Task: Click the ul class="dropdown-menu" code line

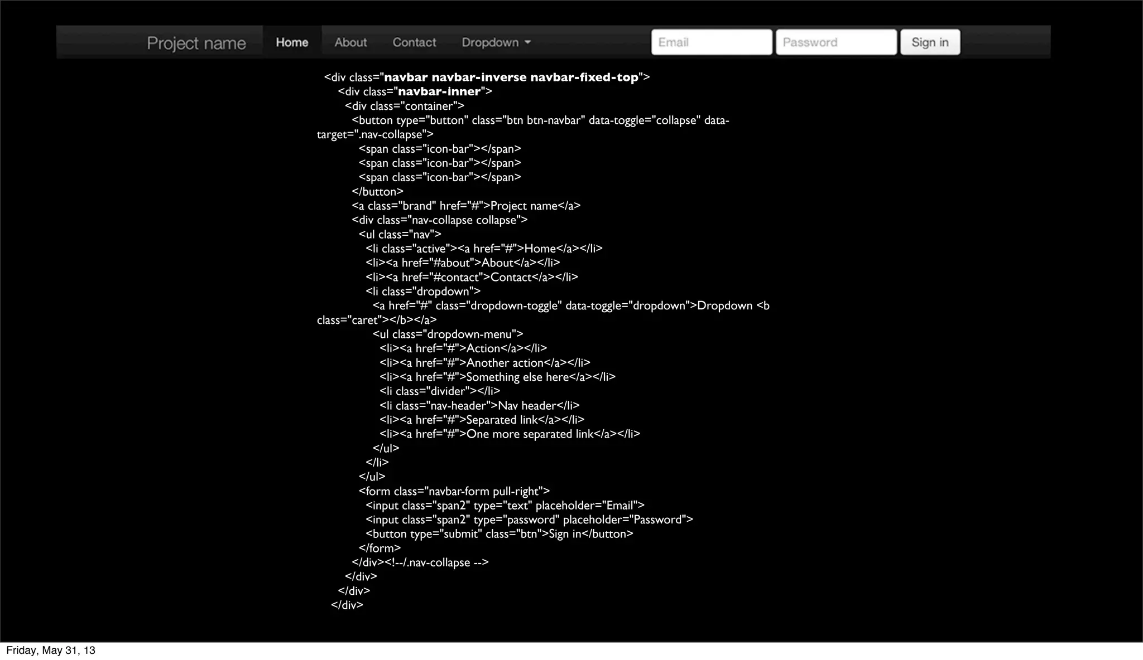Action: 448,334
